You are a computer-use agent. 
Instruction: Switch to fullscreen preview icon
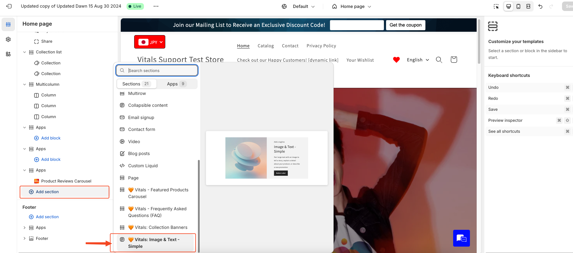(528, 6)
